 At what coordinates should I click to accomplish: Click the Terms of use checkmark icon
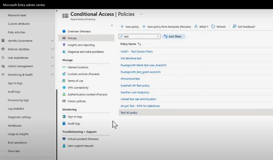click(x=64, y=81)
